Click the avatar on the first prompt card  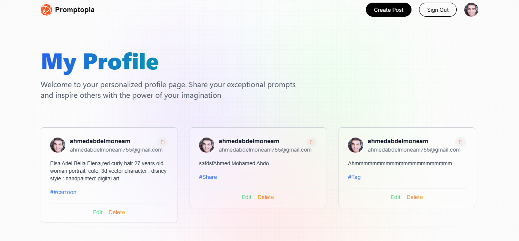(x=58, y=145)
